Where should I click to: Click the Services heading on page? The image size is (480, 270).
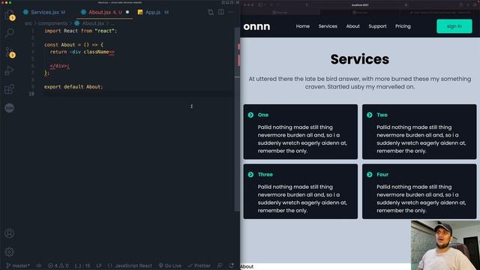coord(360,59)
